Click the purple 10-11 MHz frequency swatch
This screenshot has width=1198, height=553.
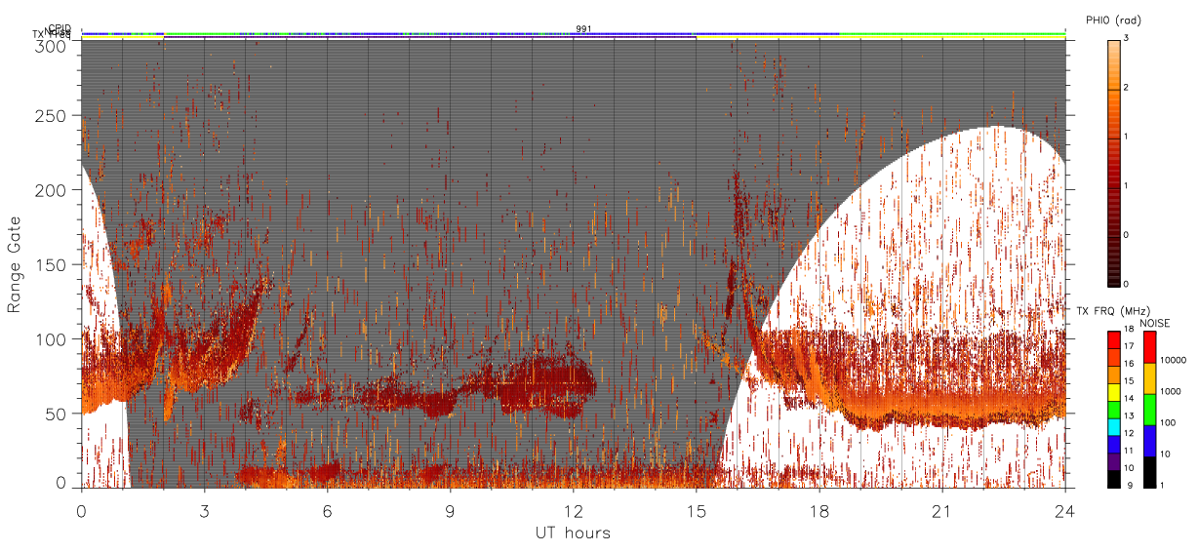1113,461
